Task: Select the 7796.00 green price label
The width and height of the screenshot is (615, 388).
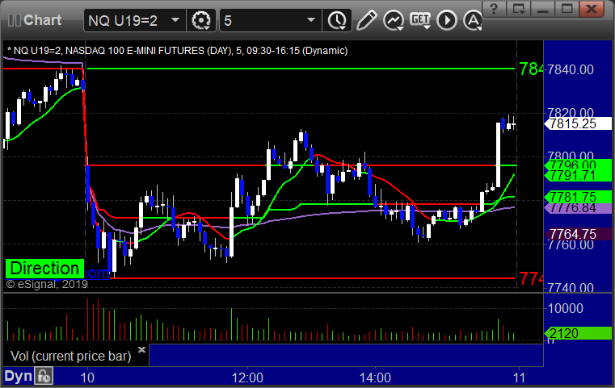Action: tap(578, 165)
